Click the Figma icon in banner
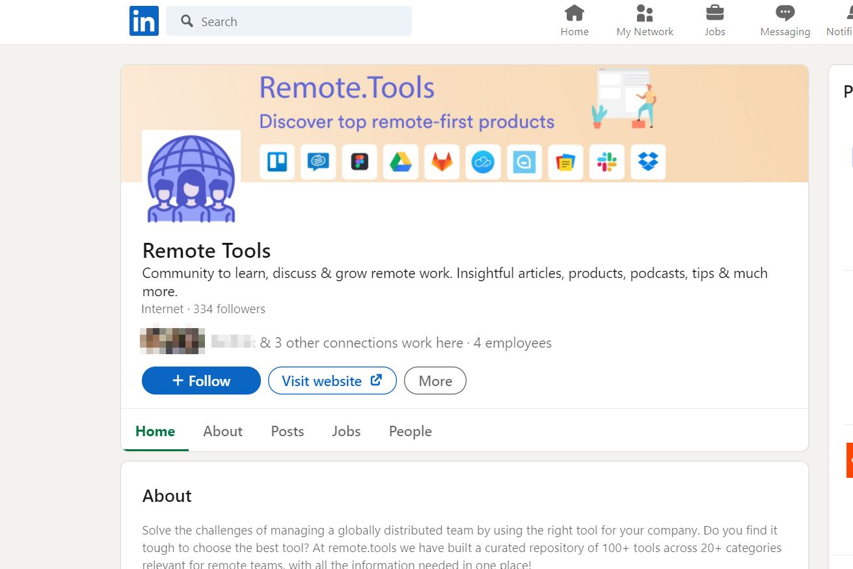853x569 pixels. 360,162
